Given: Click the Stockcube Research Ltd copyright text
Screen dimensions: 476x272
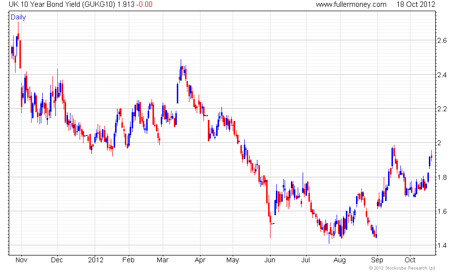Looking at the screenshot, I should tap(402, 268).
